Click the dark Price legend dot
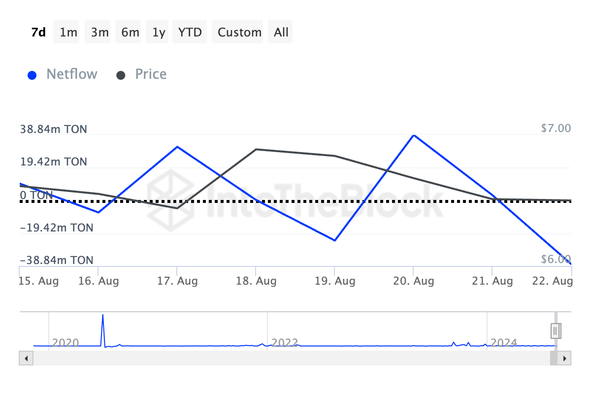Screen dimensions: 591x394 click(121, 75)
